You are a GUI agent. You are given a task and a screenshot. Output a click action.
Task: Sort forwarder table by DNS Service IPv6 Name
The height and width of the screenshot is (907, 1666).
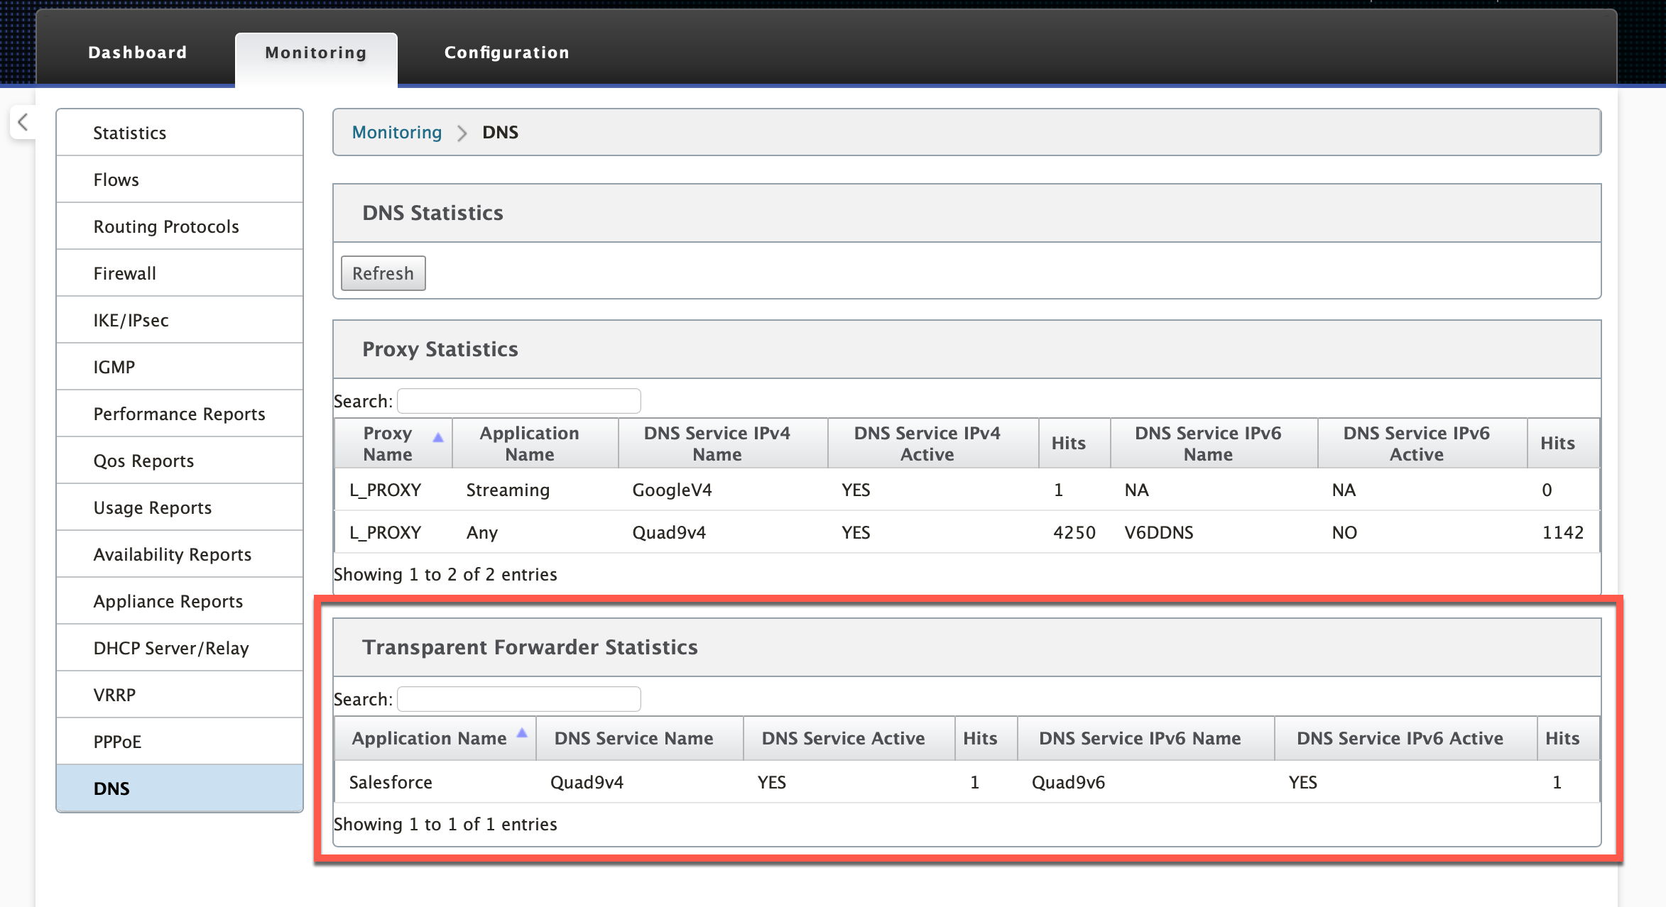[x=1145, y=738]
